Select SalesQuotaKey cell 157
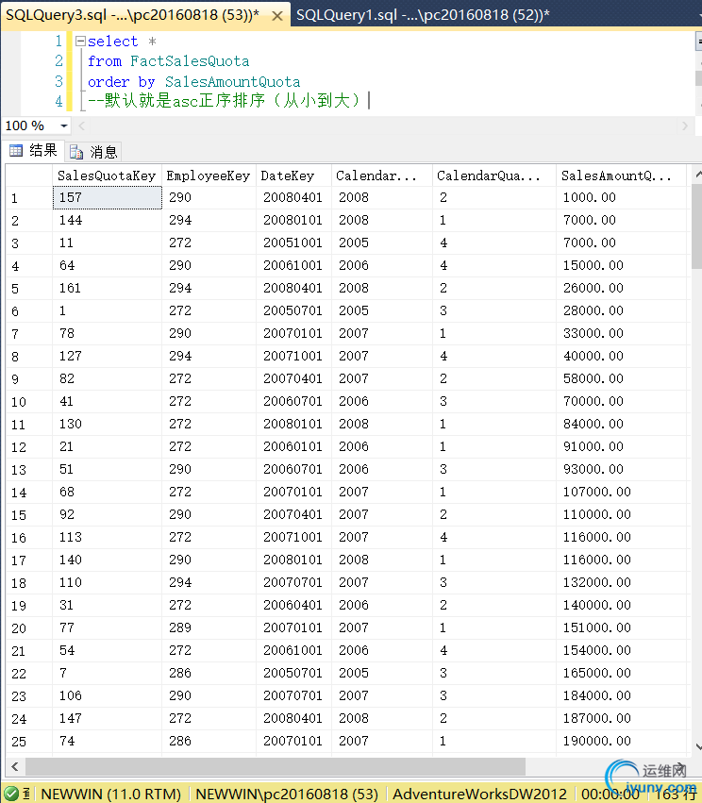 click(107, 197)
